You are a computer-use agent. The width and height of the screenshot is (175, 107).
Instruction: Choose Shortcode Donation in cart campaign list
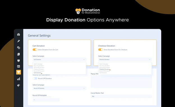39,68
